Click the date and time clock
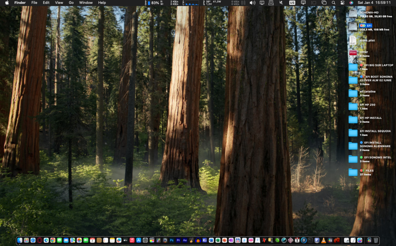This screenshot has width=396, height=246. point(374,3)
